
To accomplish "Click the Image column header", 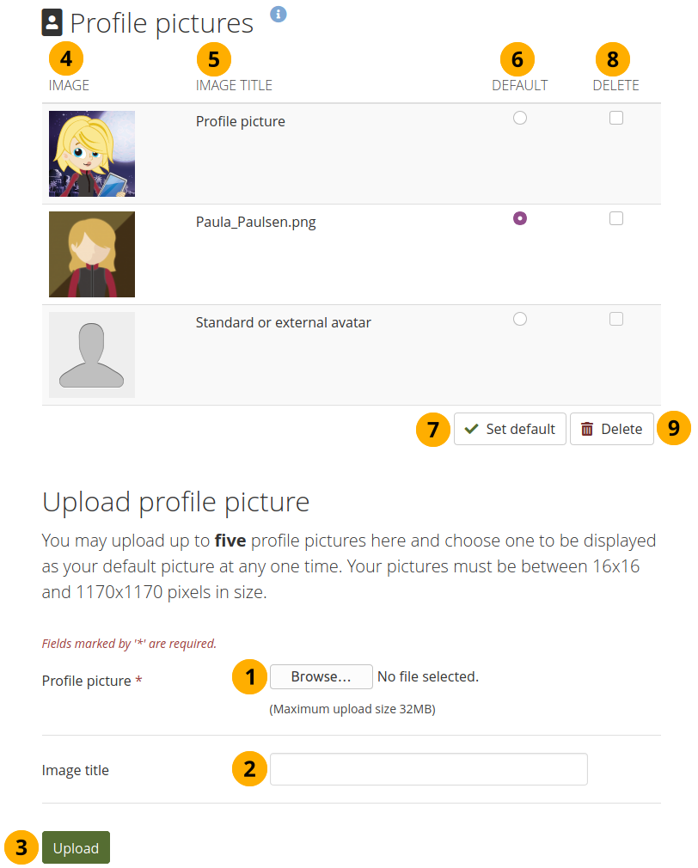I will (69, 85).
